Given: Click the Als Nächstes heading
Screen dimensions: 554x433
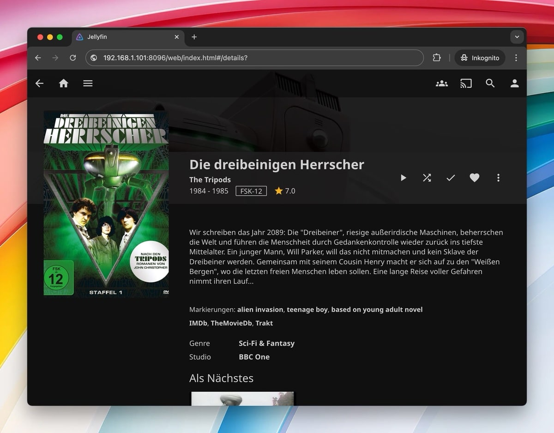Looking at the screenshot, I should point(221,378).
